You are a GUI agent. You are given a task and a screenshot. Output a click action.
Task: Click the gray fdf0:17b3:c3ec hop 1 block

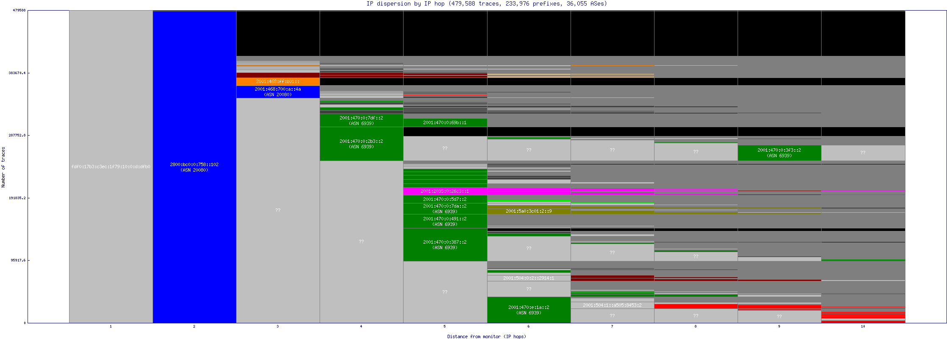click(111, 167)
